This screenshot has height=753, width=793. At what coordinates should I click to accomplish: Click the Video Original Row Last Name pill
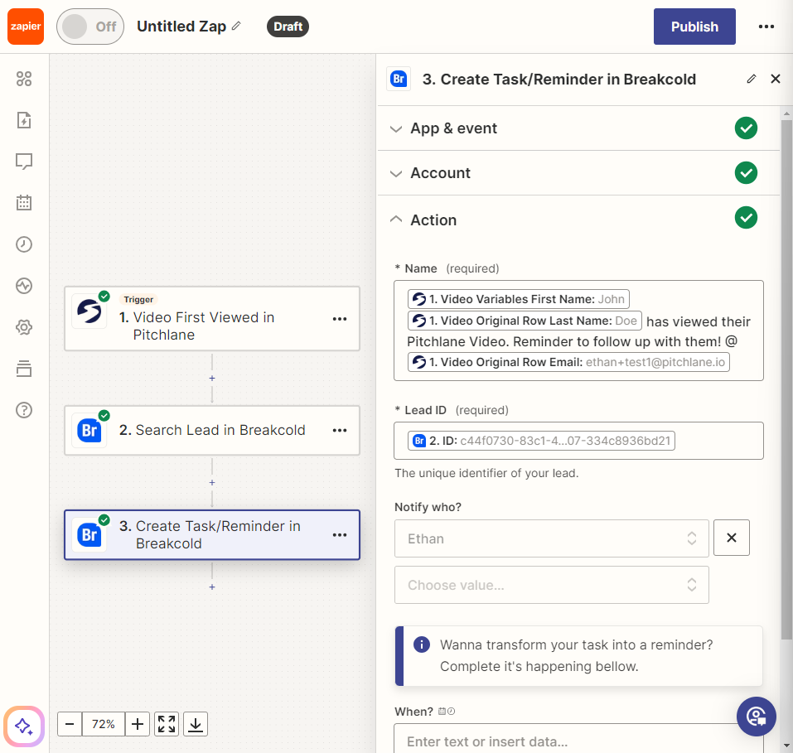525,321
